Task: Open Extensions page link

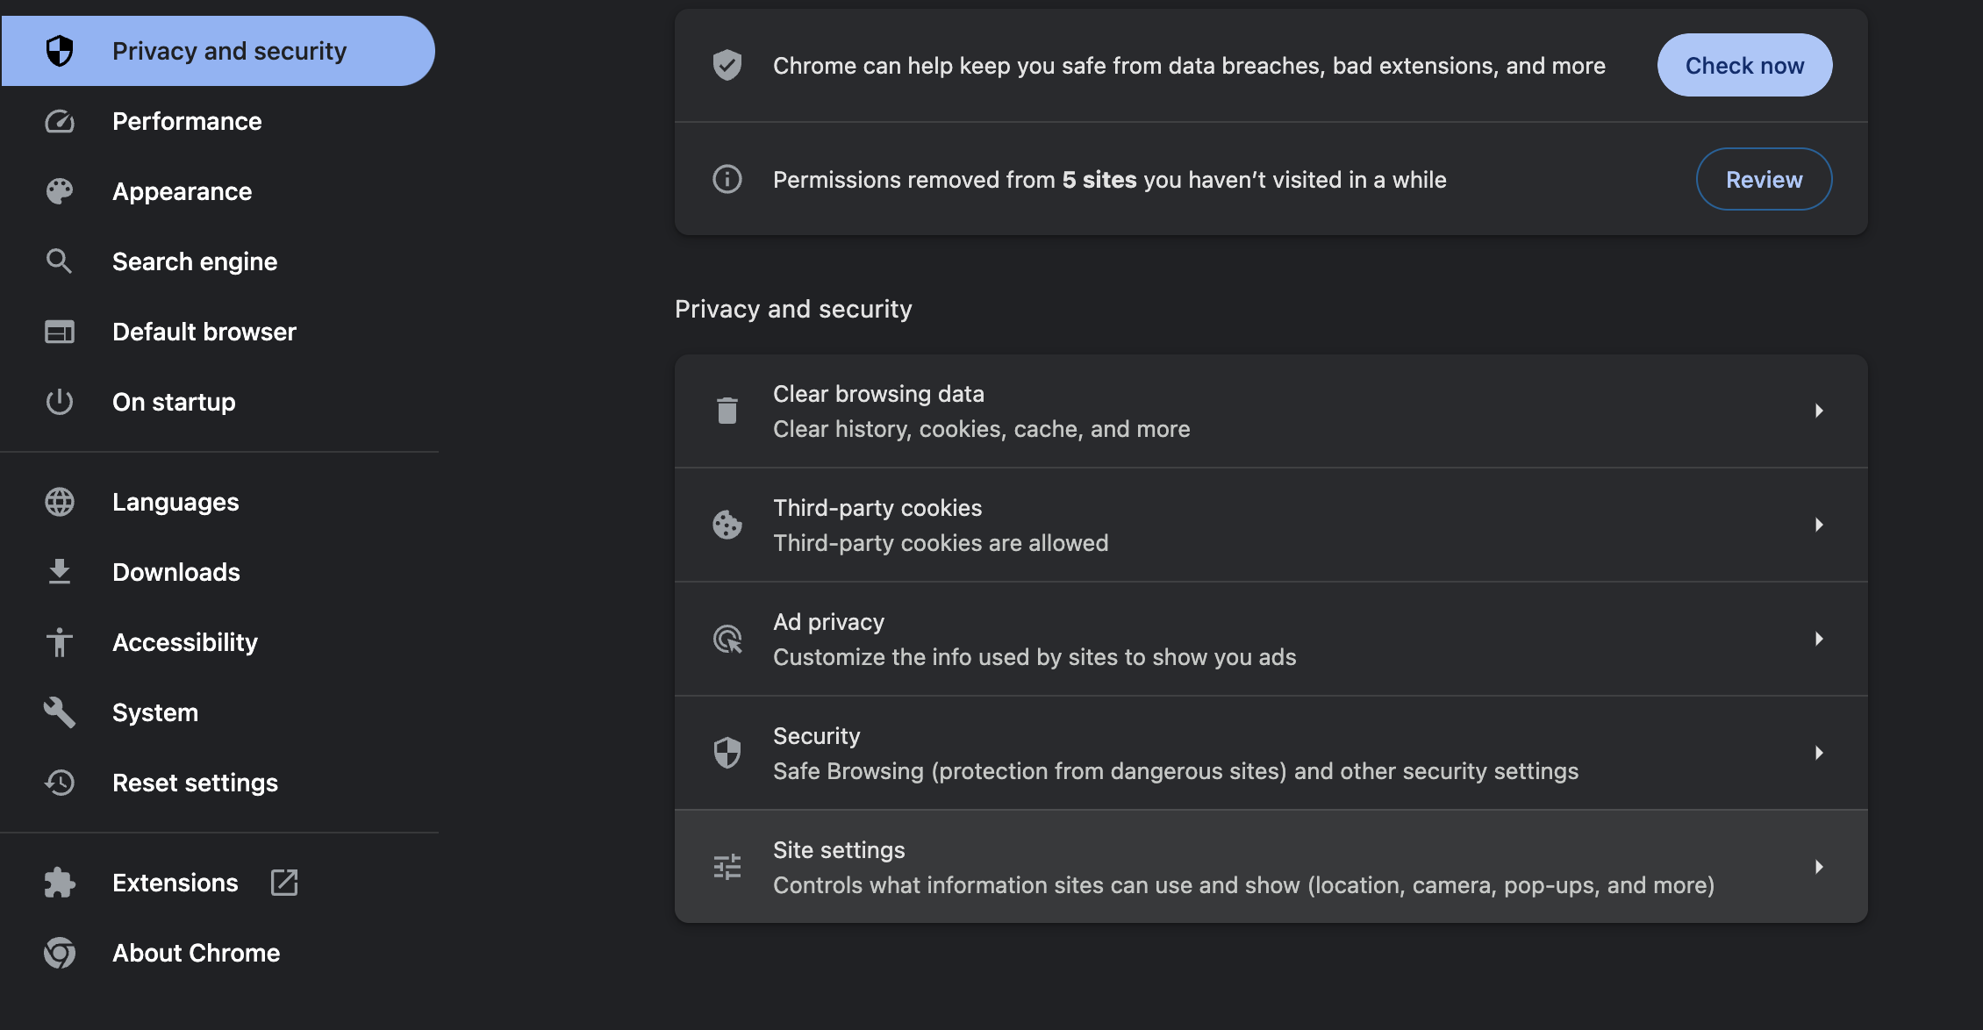Action: pyautogui.click(x=218, y=883)
